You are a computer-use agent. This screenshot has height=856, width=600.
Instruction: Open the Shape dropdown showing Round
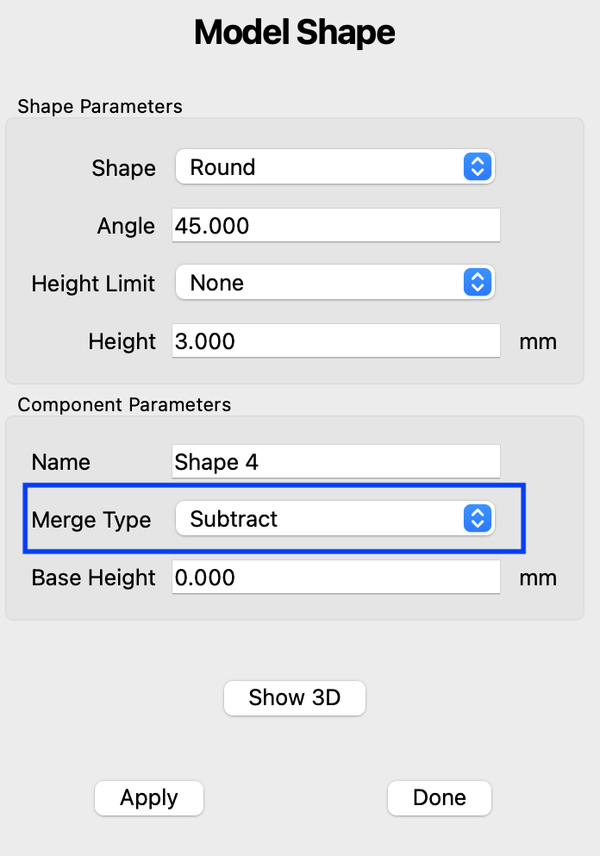[x=334, y=167]
